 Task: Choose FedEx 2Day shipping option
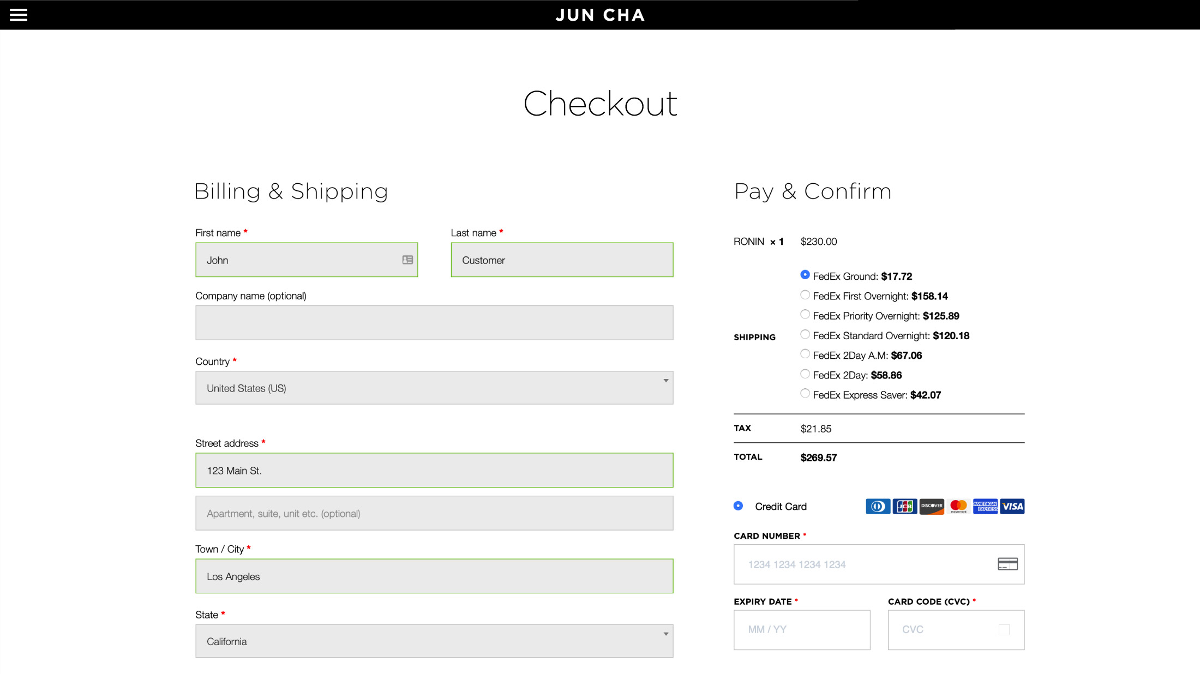click(x=805, y=374)
